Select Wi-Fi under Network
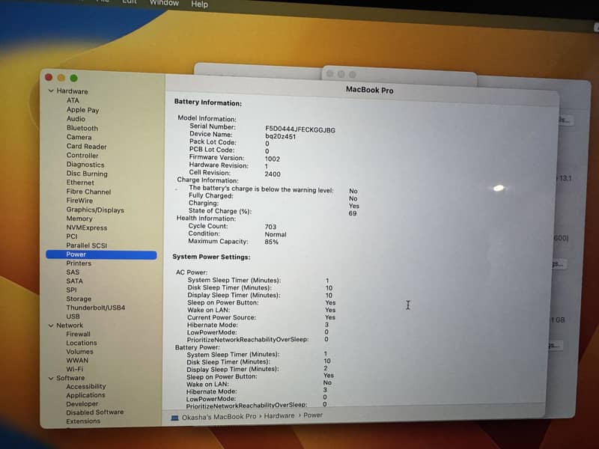Image resolution: width=599 pixels, height=449 pixels. [x=75, y=369]
